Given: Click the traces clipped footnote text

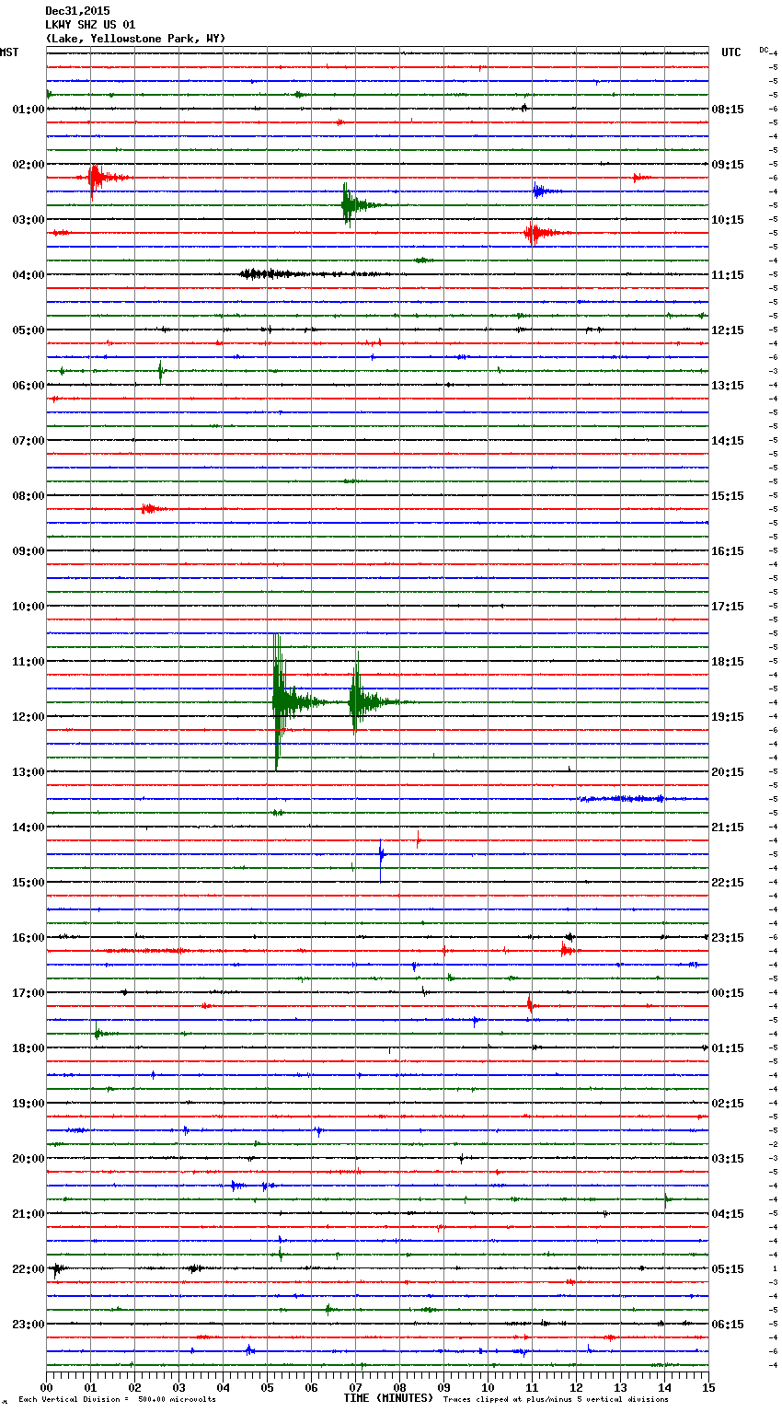Looking at the screenshot, I should [556, 1400].
